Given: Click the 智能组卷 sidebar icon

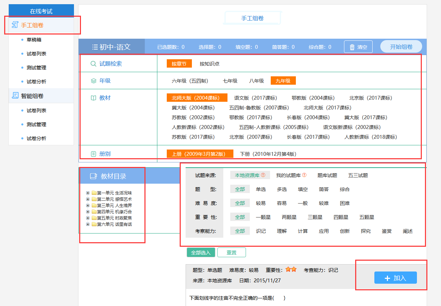Looking at the screenshot, I should click(x=15, y=95).
